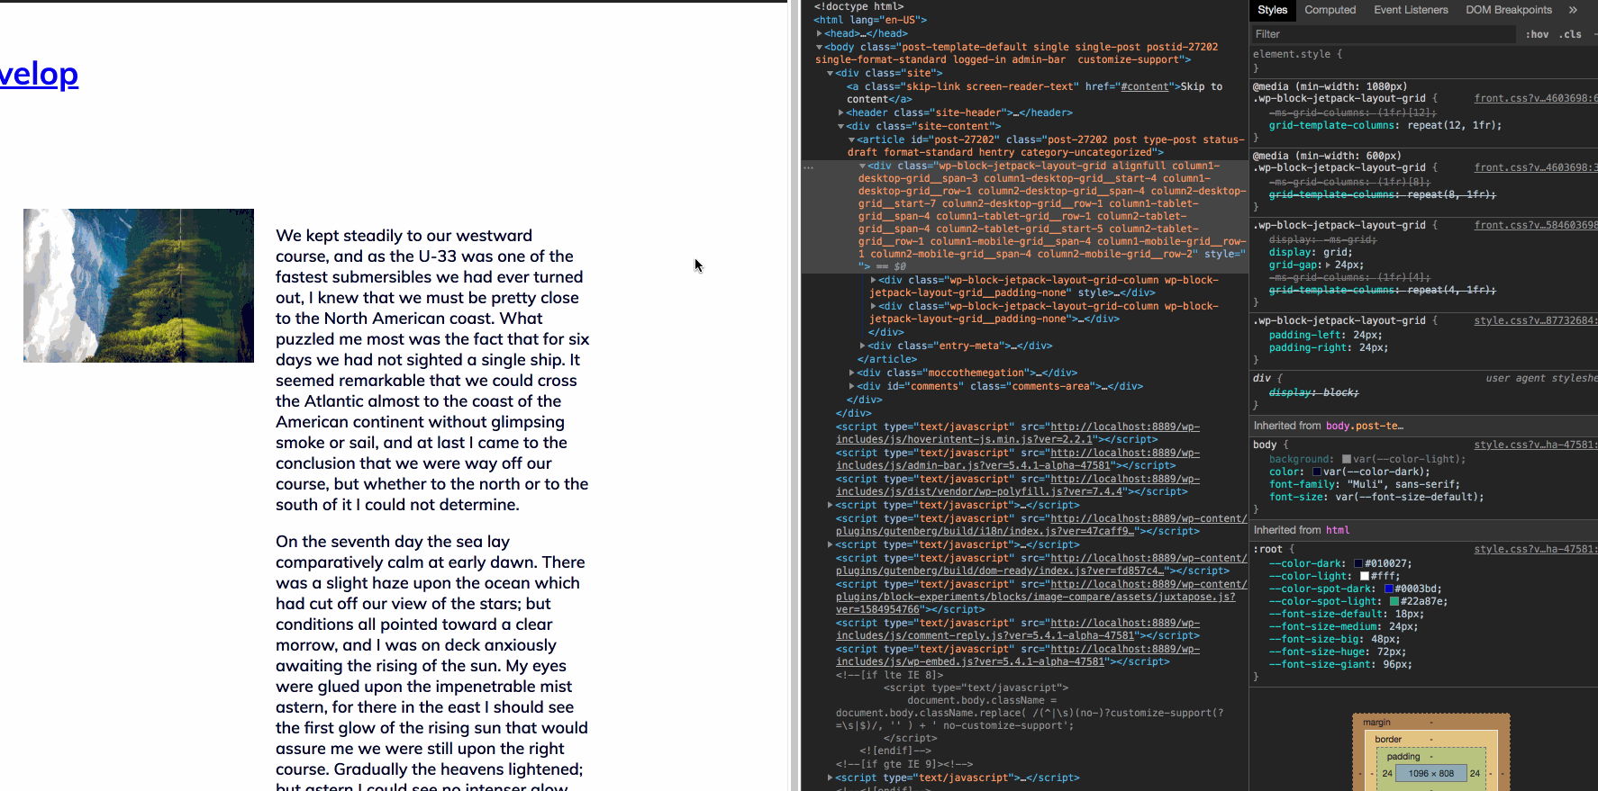Screen dimensions: 1598x791
Task: Open the --color-light #fff swatch
Action: [x=1365, y=576]
